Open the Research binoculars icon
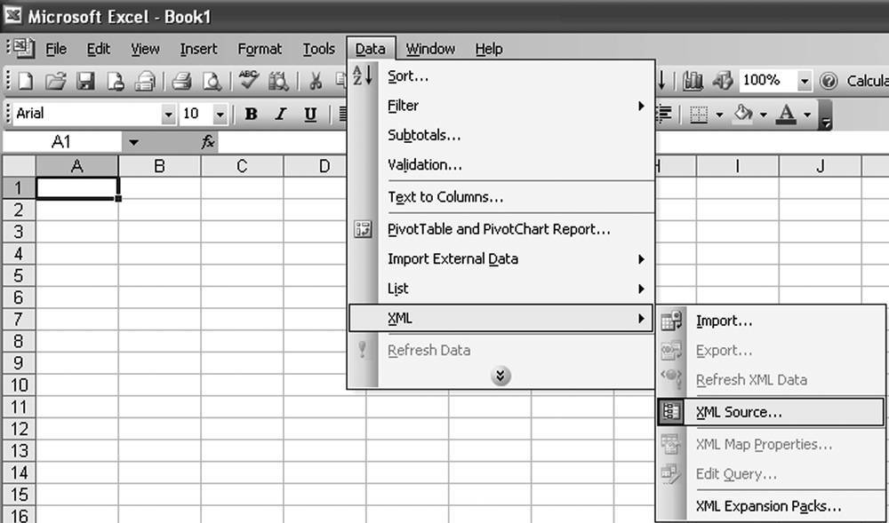The width and height of the screenshot is (889, 523). [278, 81]
